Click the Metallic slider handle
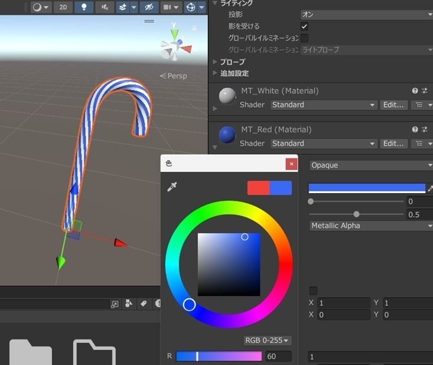This screenshot has height=365, width=433. pos(311,201)
